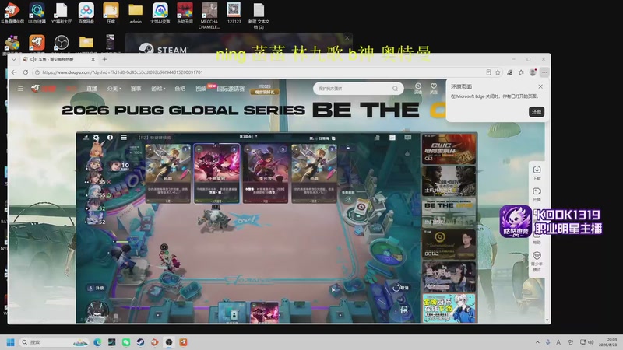Open the followed-streamers heart icon
Image resolution: width=623 pixels, height=350 pixels.
point(434,88)
